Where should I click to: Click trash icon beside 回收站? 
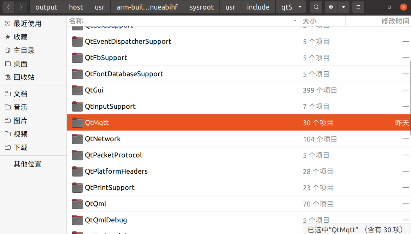point(8,77)
